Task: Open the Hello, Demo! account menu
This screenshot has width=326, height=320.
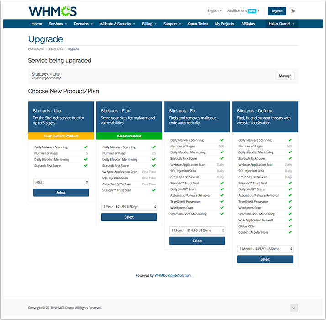Action: tap(282, 24)
